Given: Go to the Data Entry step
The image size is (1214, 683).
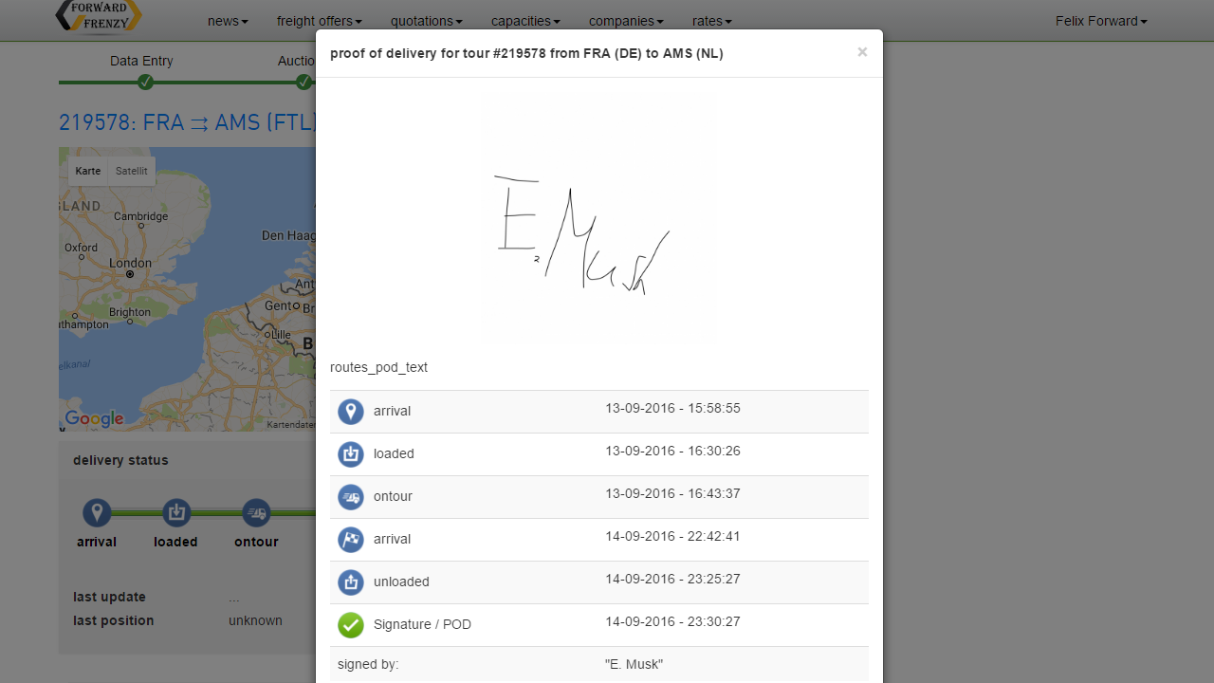Looking at the screenshot, I should point(141,61).
